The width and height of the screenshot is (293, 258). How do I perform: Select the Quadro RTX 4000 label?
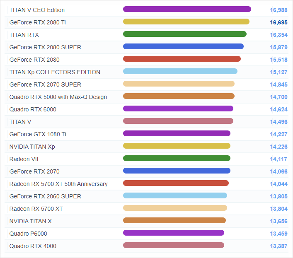click(33, 246)
